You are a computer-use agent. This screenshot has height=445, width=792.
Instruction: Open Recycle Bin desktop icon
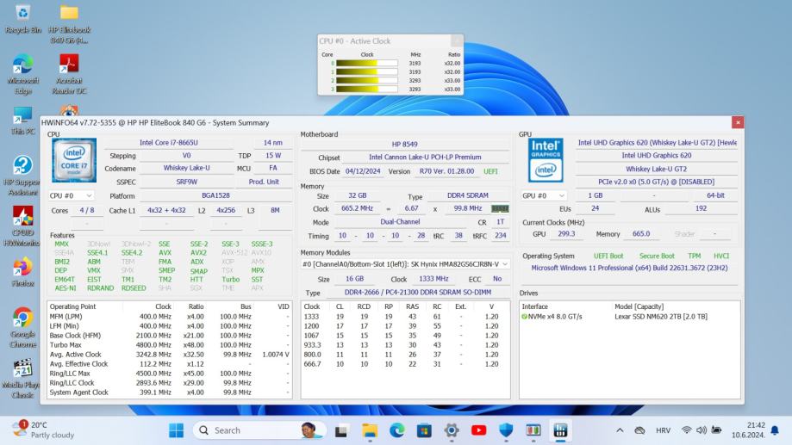[23, 14]
